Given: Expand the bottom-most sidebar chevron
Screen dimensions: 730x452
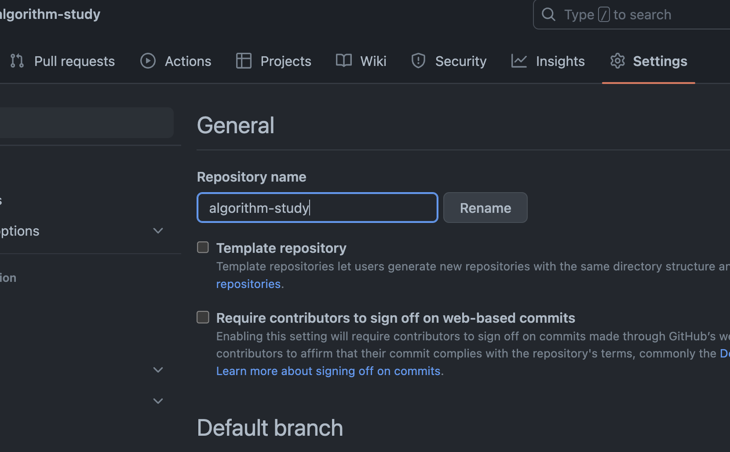Looking at the screenshot, I should [158, 401].
